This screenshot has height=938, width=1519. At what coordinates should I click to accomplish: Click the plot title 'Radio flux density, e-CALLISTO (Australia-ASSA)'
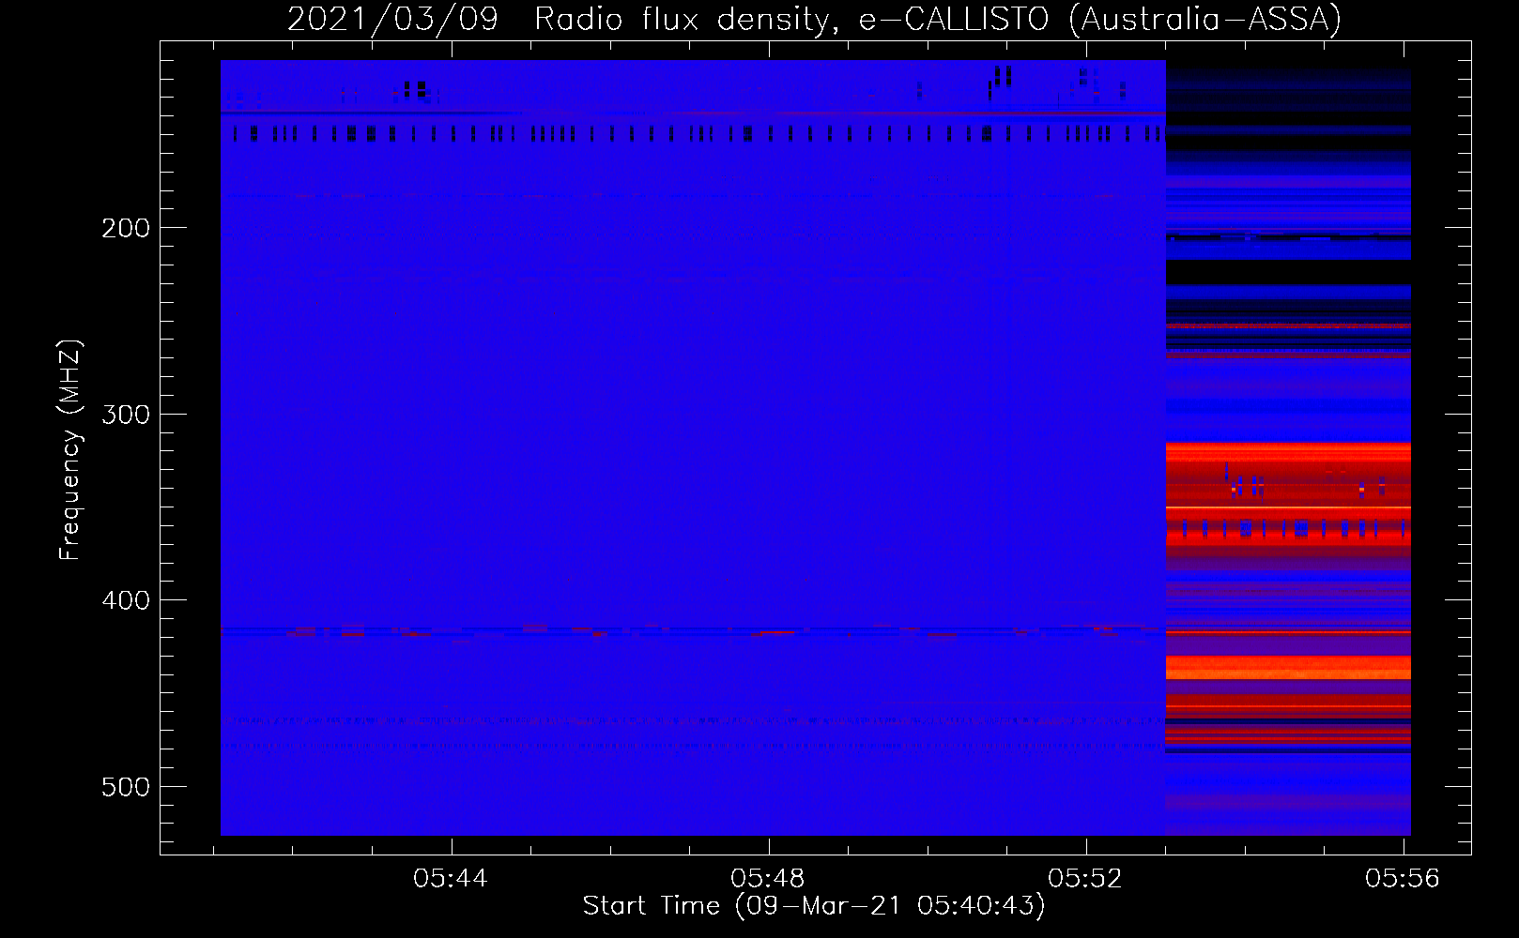(938, 20)
